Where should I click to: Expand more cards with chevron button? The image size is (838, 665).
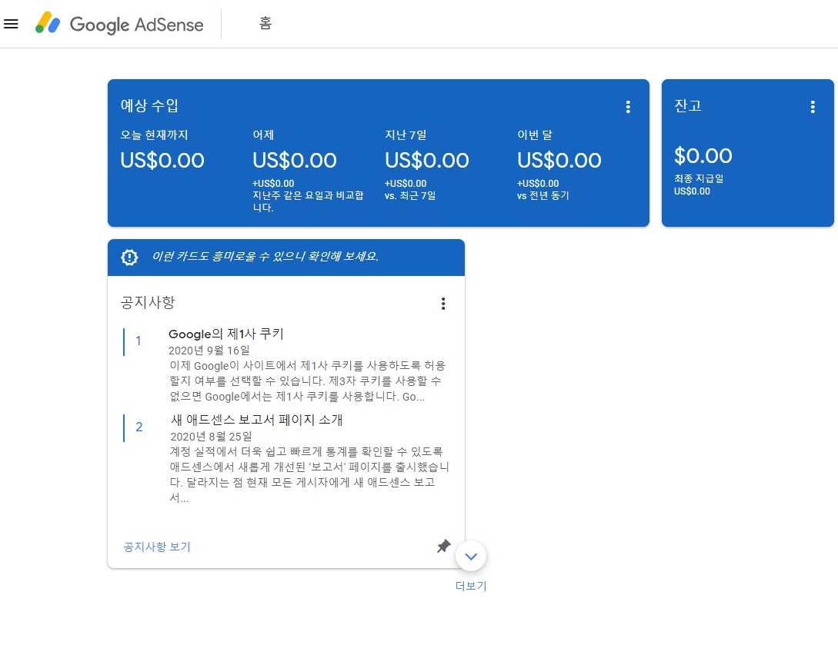tap(471, 556)
